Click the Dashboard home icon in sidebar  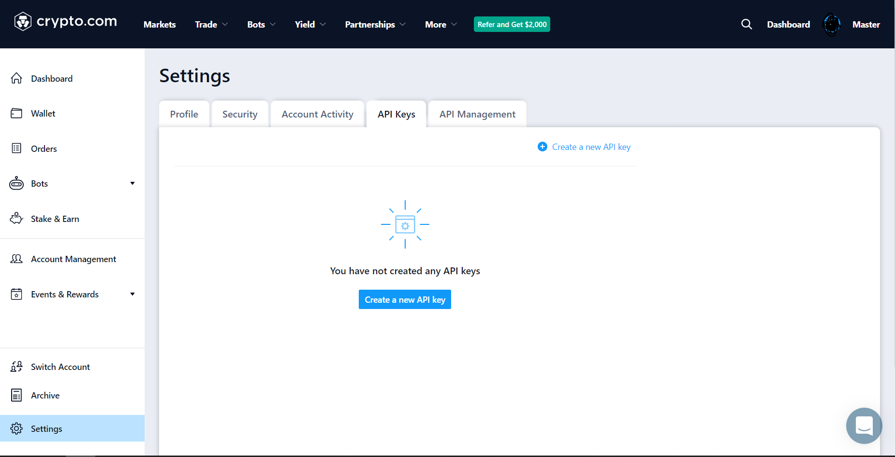pos(16,78)
